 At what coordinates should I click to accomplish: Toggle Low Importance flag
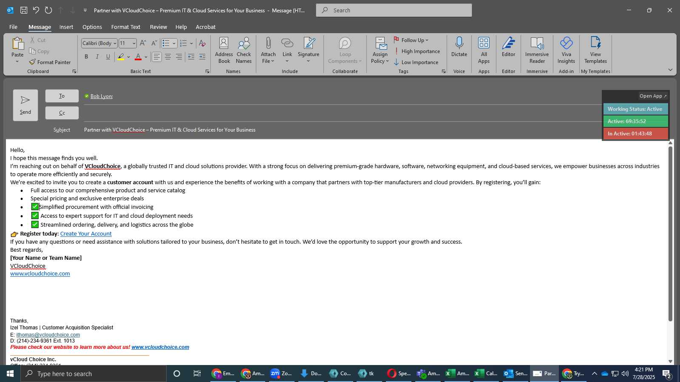point(416,62)
